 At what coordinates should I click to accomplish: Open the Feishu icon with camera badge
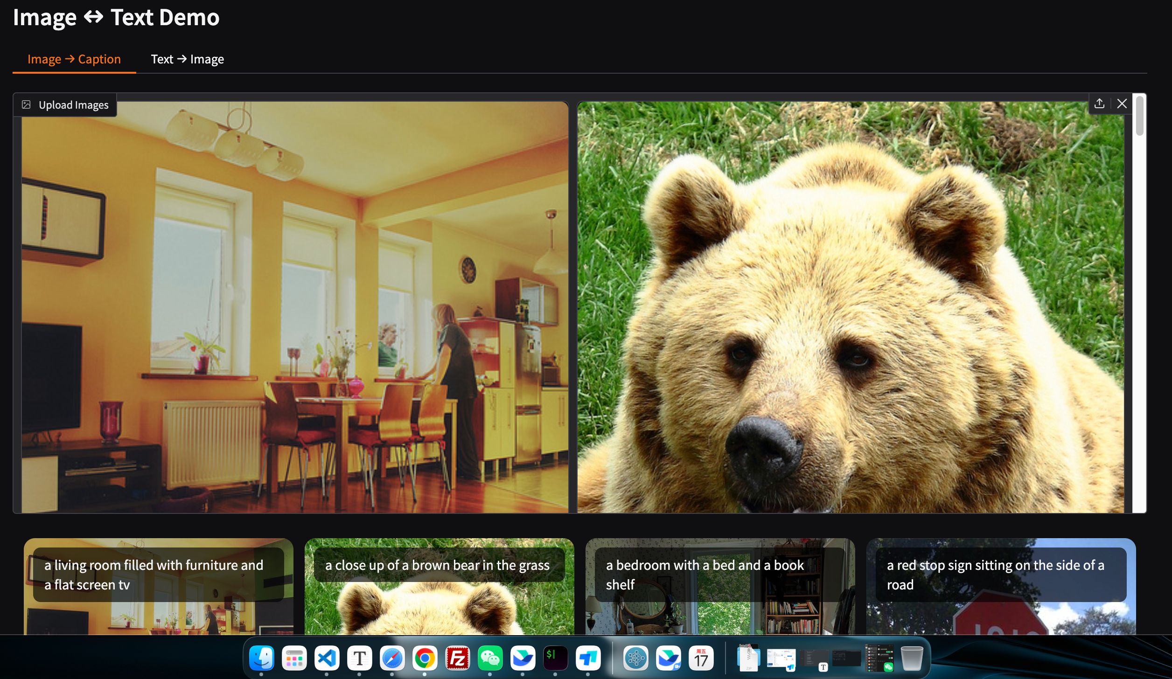coord(668,658)
